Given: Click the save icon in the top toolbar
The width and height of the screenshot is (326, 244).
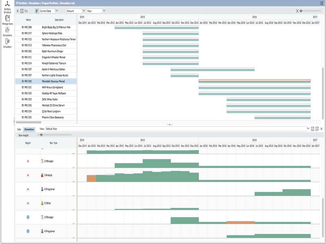Looking at the screenshot, I should click(22, 11).
